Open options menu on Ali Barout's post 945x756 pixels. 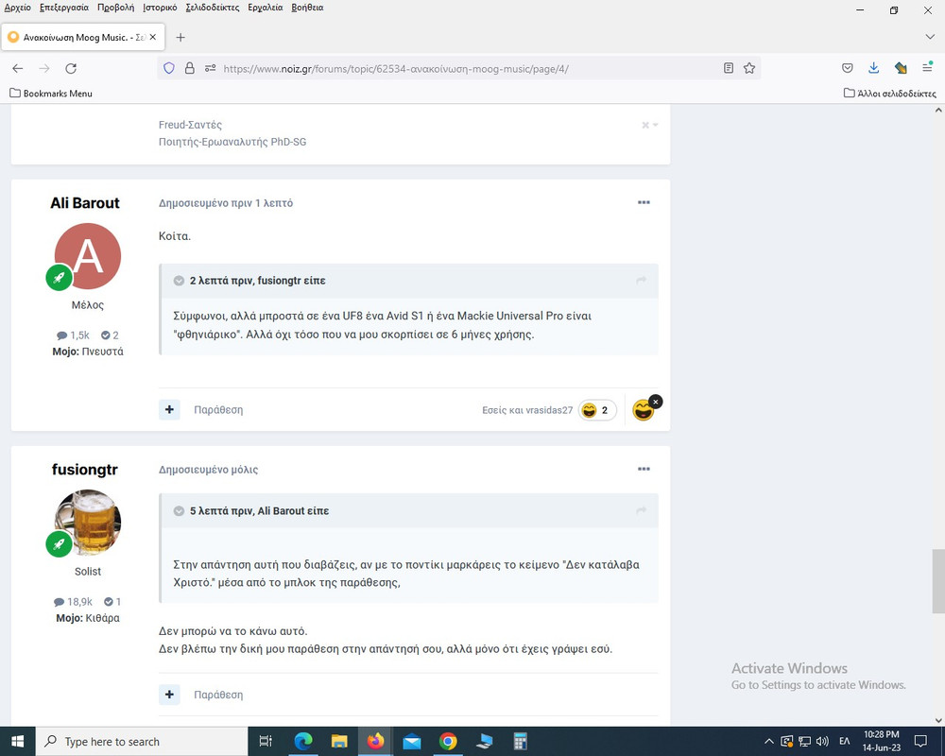644,202
